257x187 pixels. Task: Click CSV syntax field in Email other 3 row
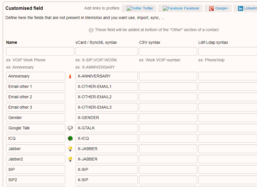[x=168, y=107]
